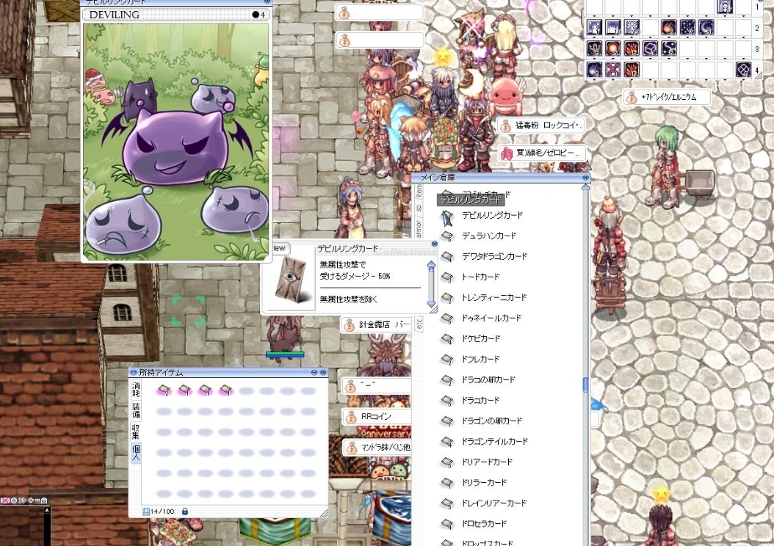This screenshot has height=546, width=774.
Task: Open the 猛毒粉 ロックコイ vendor shop
Action: pos(541,125)
